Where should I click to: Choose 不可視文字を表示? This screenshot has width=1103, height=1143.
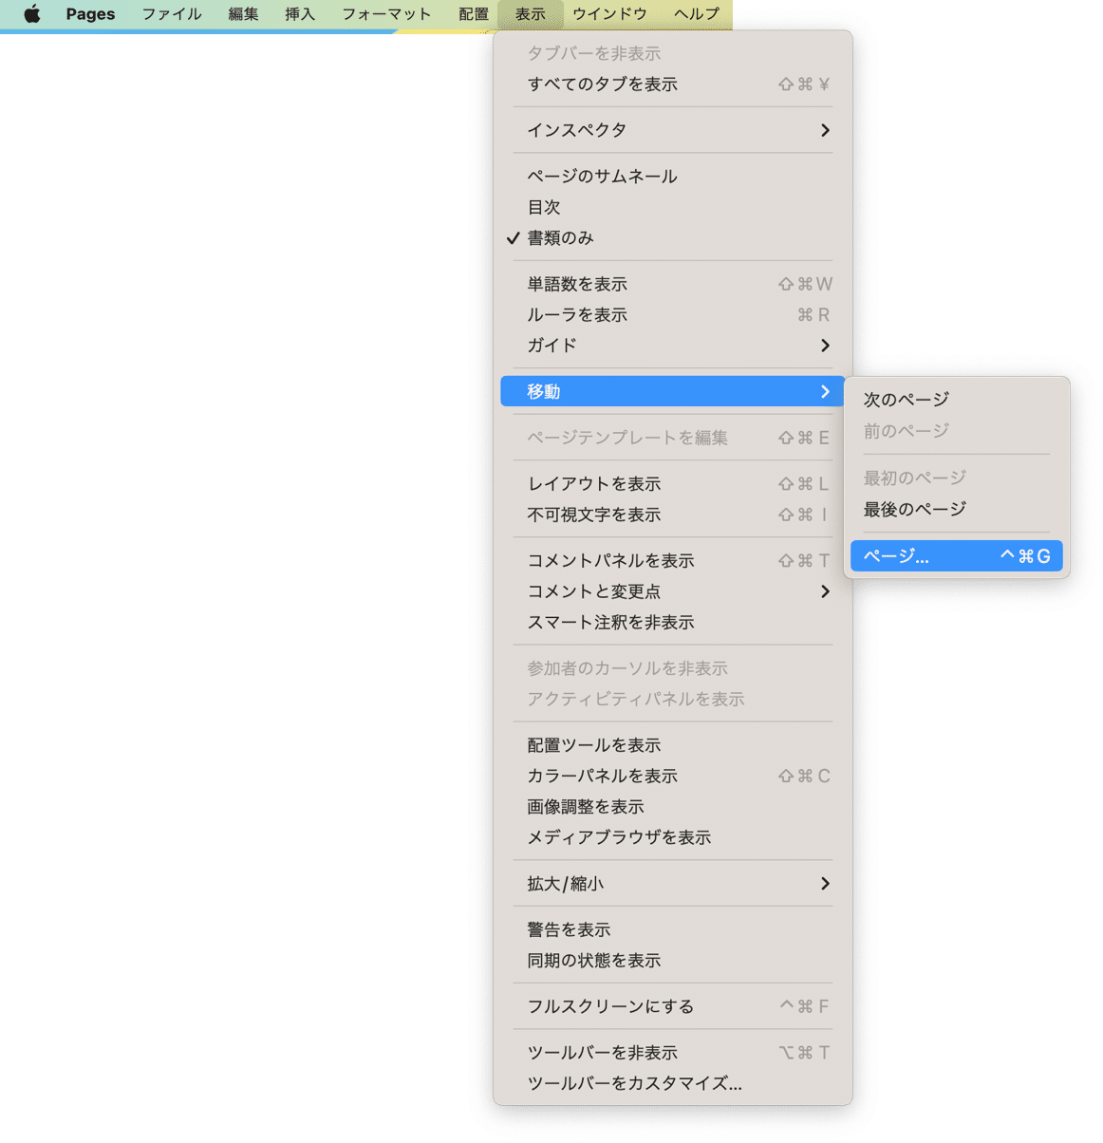click(673, 515)
